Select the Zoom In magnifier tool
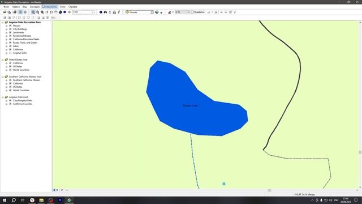The image size is (362, 204). (33, 12)
